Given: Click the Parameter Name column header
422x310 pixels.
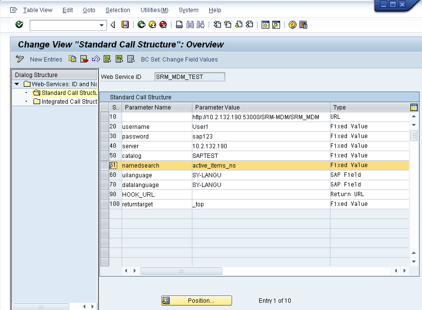Looking at the screenshot, I should 157,108.
